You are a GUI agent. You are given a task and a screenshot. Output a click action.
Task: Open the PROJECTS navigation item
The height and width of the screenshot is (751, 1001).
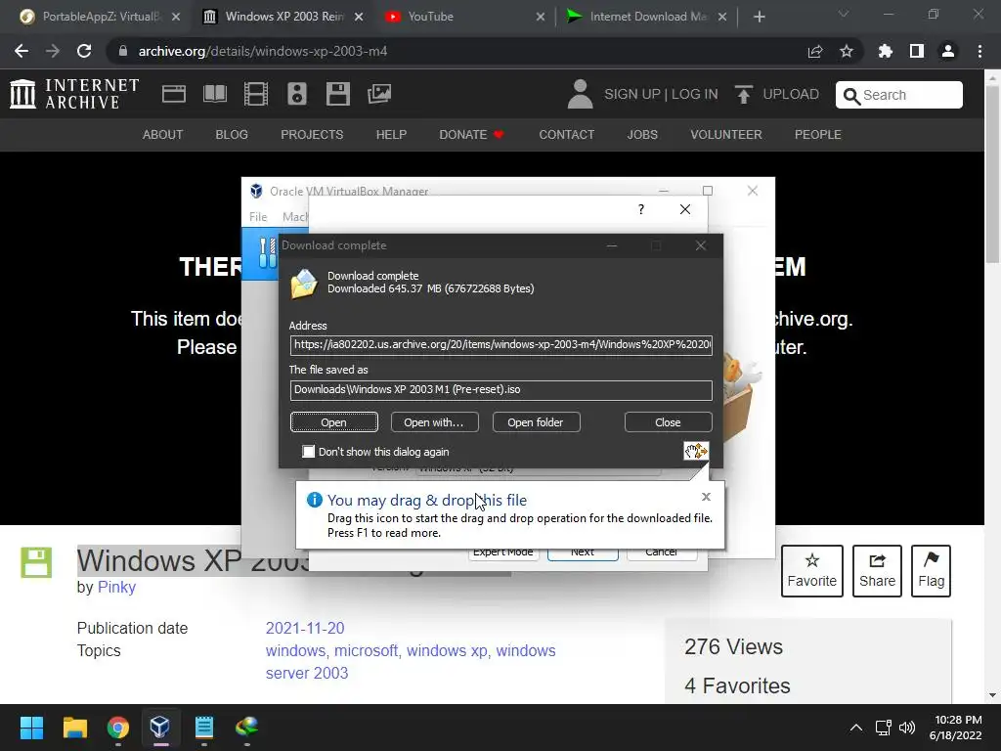coord(312,135)
